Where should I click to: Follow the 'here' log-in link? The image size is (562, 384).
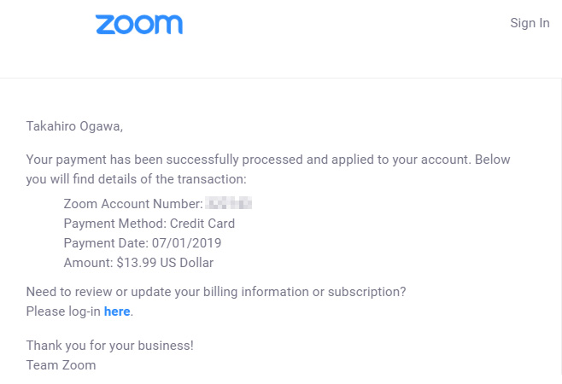(117, 311)
